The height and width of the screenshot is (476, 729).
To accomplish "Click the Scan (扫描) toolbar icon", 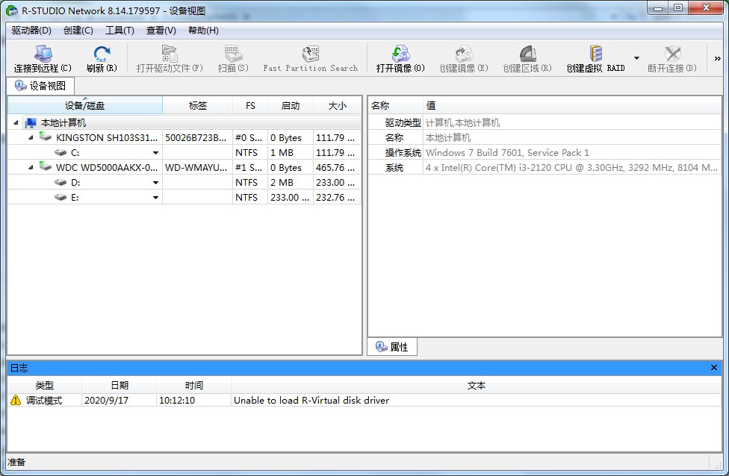I will point(233,54).
